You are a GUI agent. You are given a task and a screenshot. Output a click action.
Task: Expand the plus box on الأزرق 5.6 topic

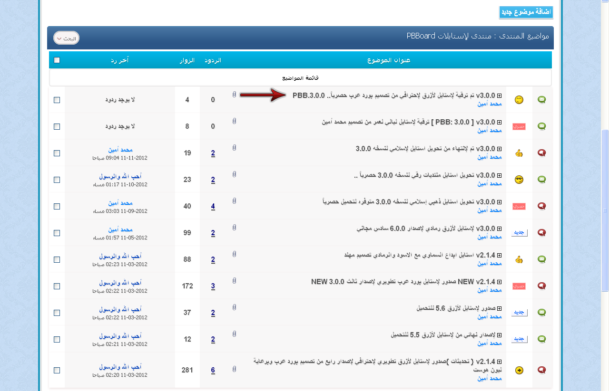(x=500, y=308)
